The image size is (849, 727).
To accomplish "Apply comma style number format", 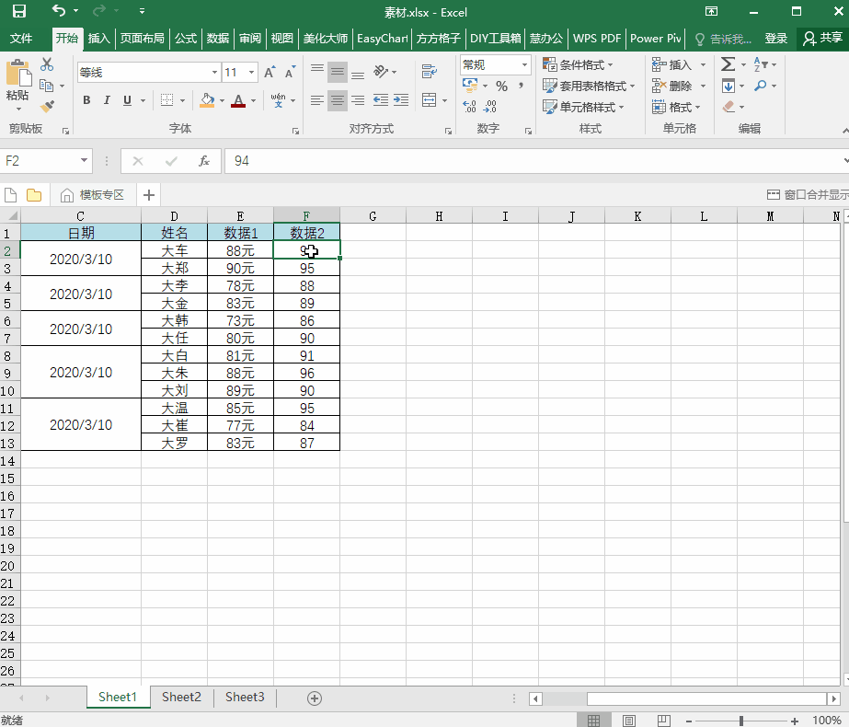I will (x=521, y=87).
